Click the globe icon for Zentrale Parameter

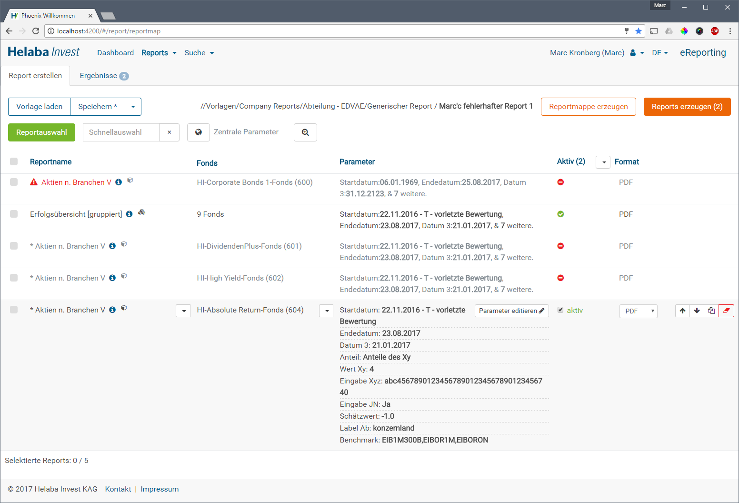click(x=199, y=132)
